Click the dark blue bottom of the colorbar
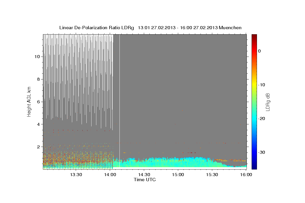The height and width of the screenshot is (203, 305). tap(254, 167)
